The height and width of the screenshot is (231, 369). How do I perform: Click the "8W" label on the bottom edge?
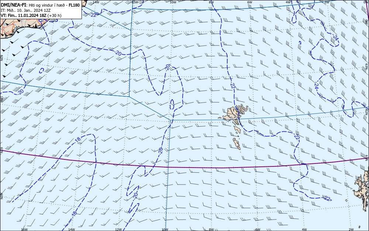click(x=211, y=230)
